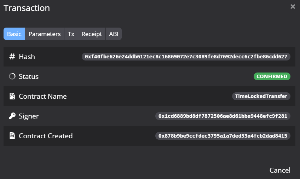Click the Contract Name document icon

[12, 96]
